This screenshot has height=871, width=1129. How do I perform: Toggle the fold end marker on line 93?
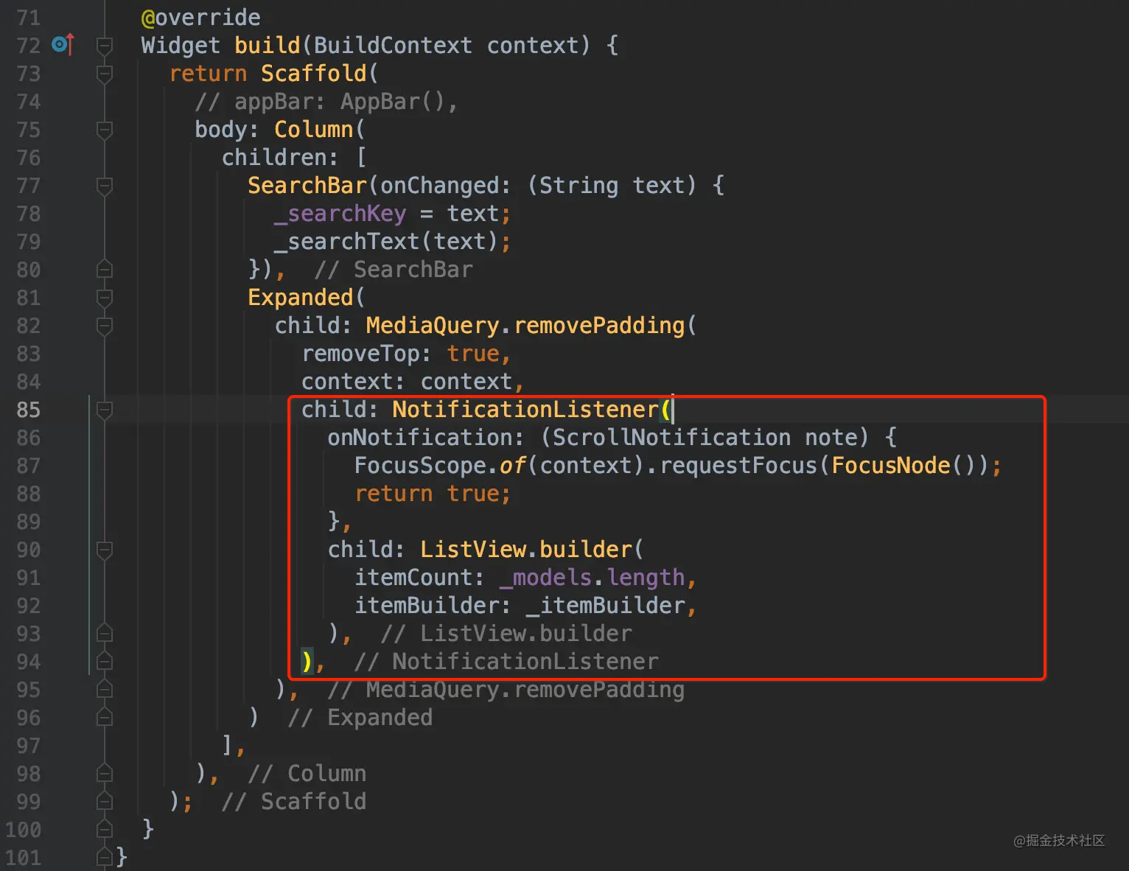pos(105,634)
